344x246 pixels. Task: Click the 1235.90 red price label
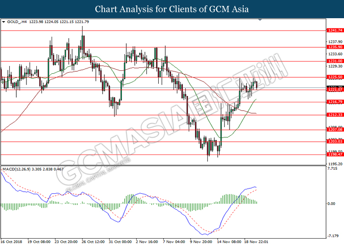coord(335,47)
